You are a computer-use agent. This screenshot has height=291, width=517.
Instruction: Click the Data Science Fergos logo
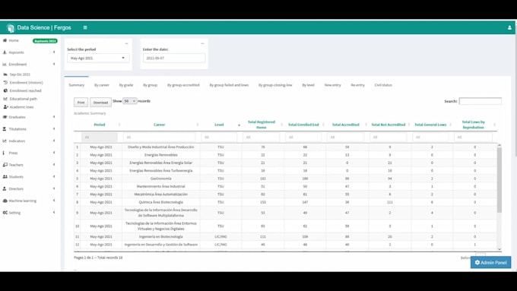11,28
